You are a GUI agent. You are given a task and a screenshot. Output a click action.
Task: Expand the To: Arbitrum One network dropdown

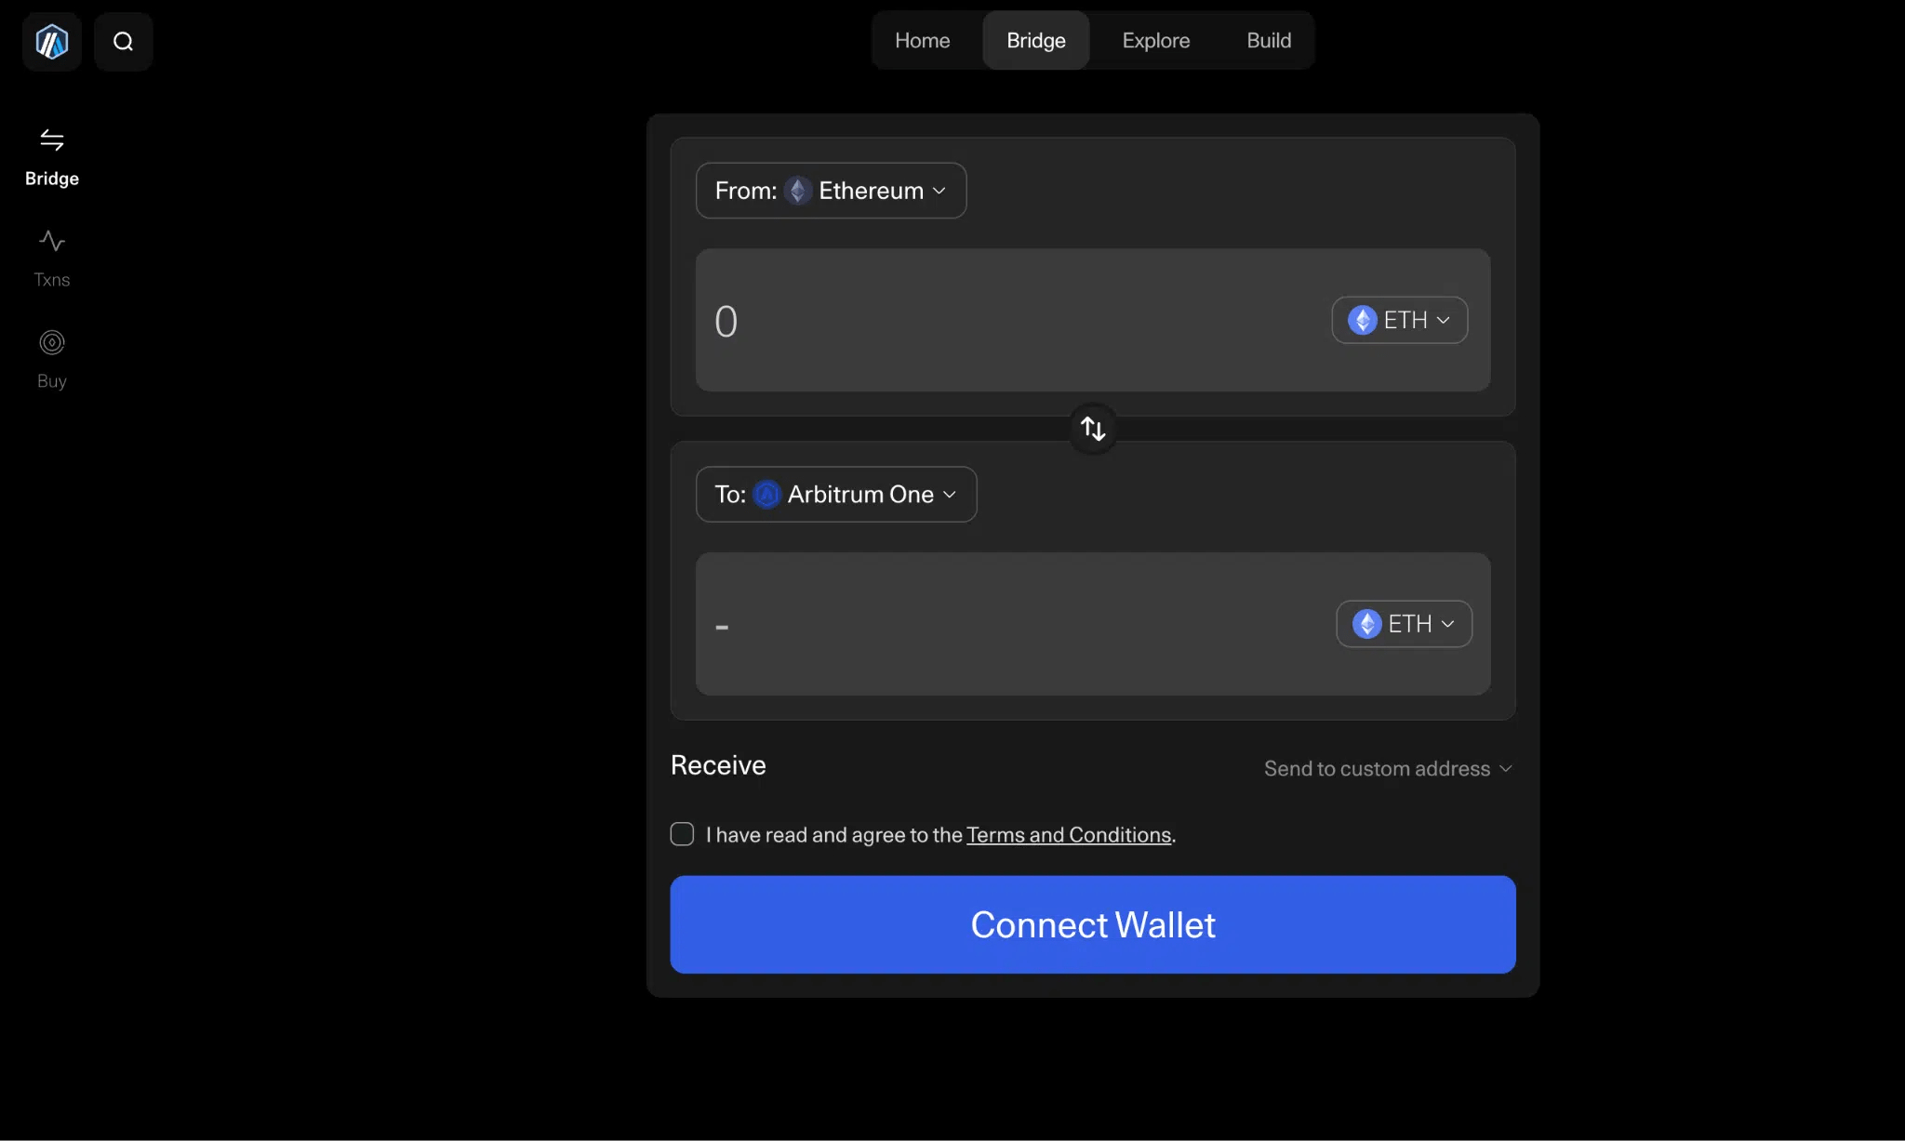click(836, 494)
